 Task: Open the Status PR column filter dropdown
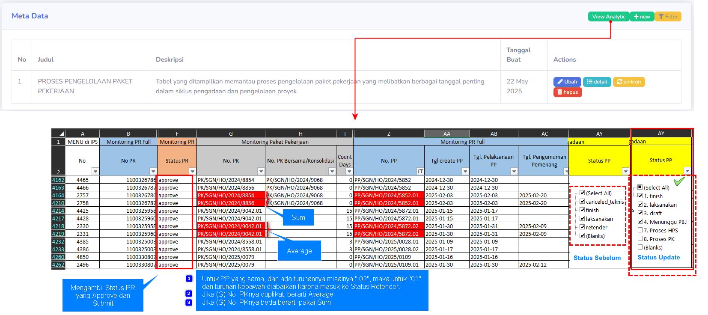coord(192,171)
